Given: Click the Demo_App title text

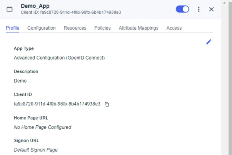Looking at the screenshot, I should (x=35, y=6).
